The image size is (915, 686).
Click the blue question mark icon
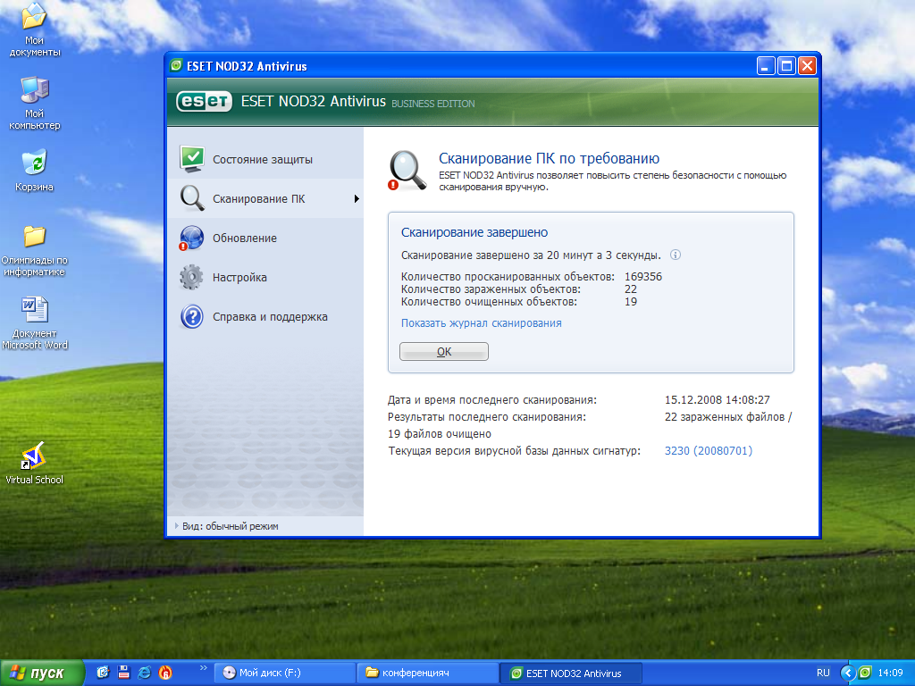click(192, 317)
